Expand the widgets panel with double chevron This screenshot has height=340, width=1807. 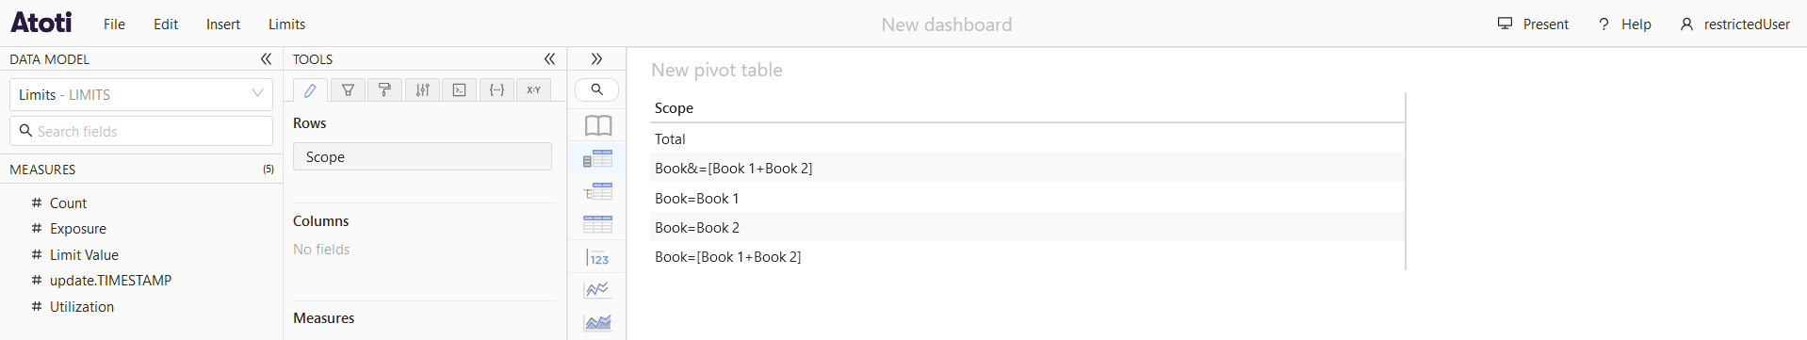[x=596, y=58]
